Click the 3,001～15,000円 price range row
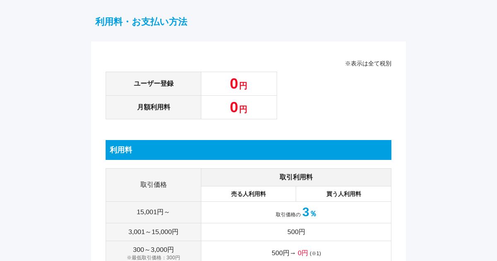This screenshot has width=497, height=261. (x=153, y=232)
